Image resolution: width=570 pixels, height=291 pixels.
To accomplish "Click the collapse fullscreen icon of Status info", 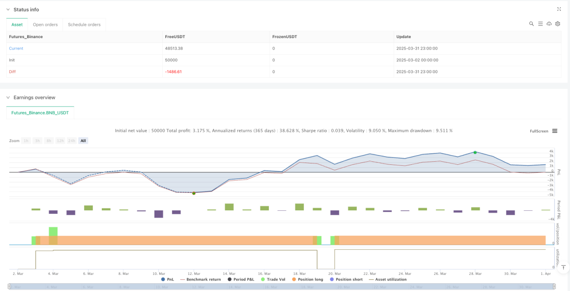I will (x=559, y=9).
